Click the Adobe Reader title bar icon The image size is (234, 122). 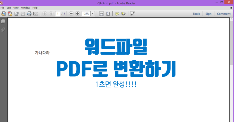pyautogui.click(x=1, y=3)
